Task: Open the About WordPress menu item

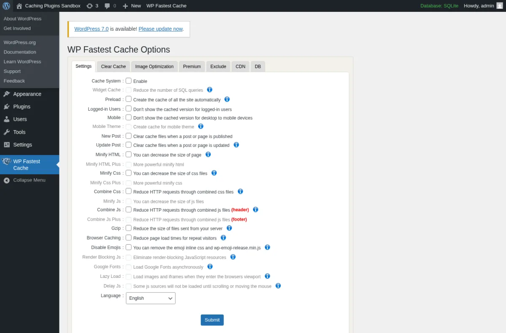Action: pyautogui.click(x=30, y=19)
